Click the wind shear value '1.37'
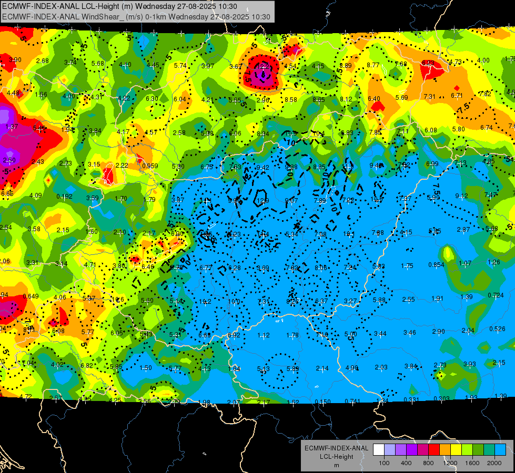515x473 pixels. point(12,126)
